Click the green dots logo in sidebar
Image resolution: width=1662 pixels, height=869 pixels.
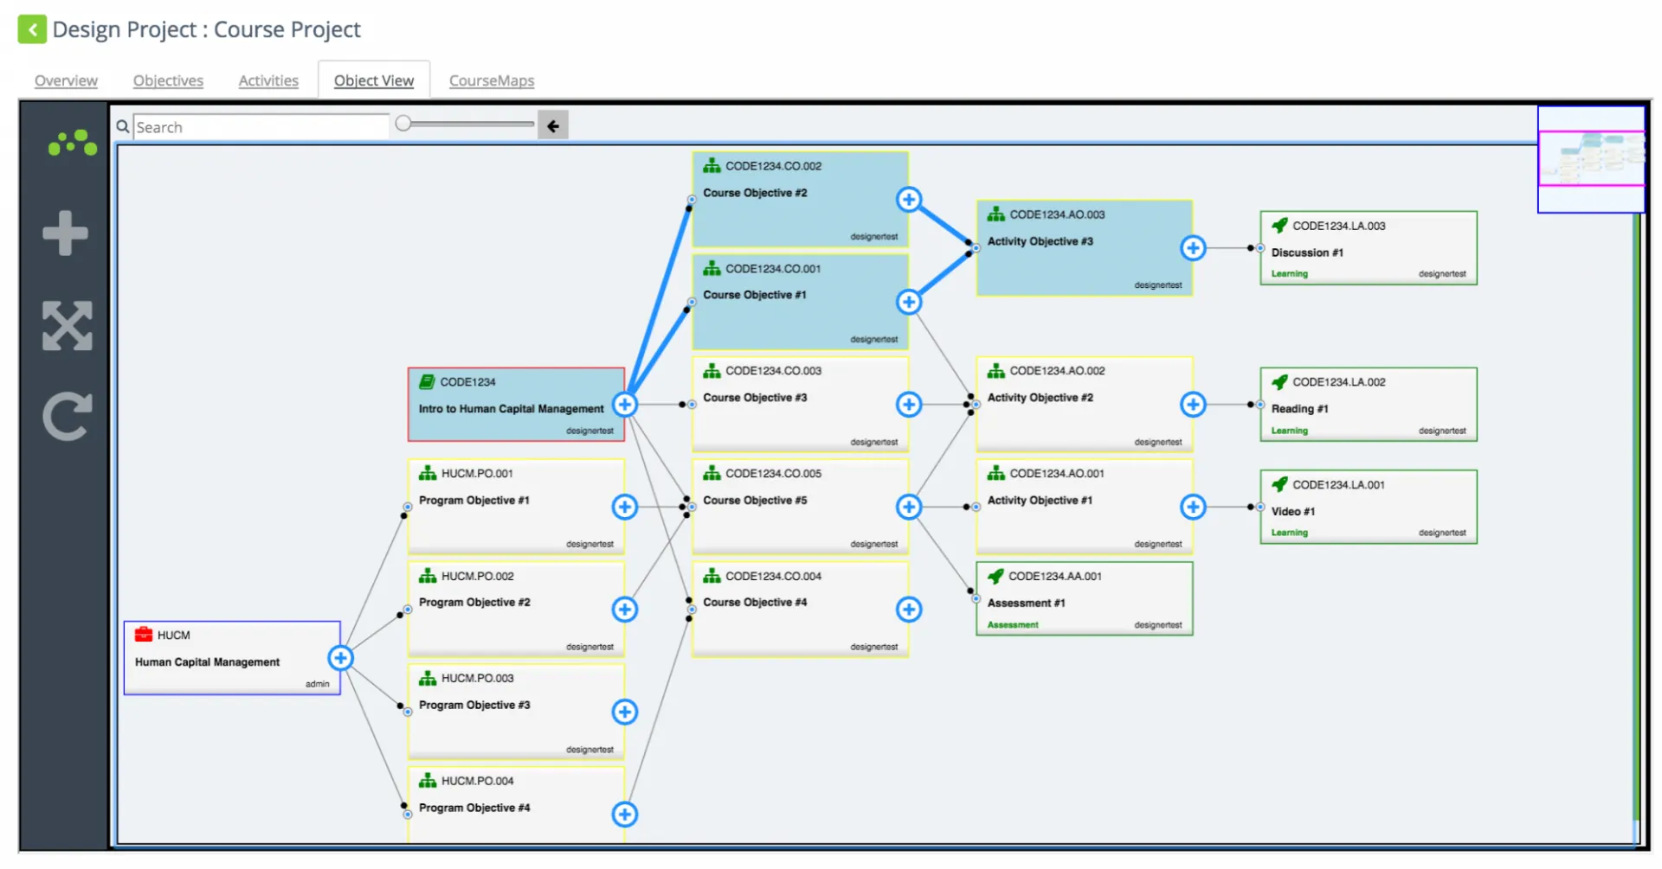pyautogui.click(x=72, y=143)
